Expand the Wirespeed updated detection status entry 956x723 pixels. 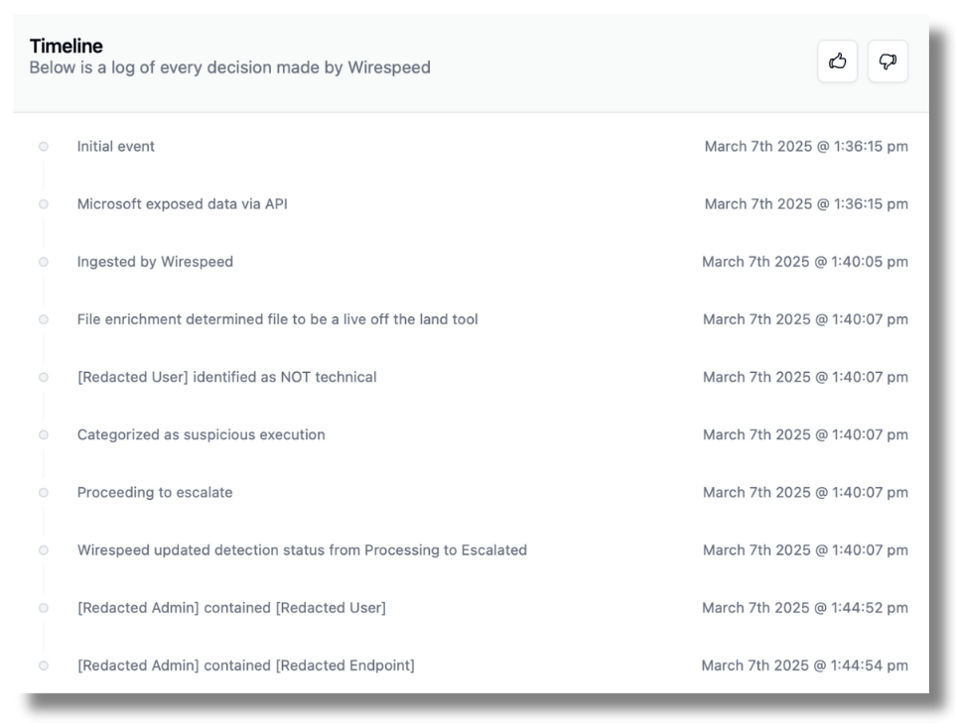point(301,549)
